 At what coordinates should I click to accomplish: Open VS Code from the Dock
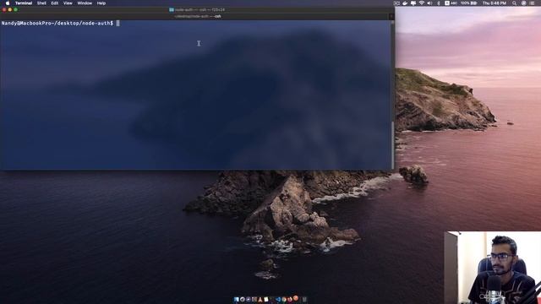tap(278, 300)
